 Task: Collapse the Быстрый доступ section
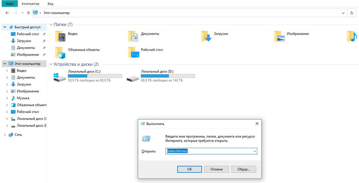tap(5, 27)
